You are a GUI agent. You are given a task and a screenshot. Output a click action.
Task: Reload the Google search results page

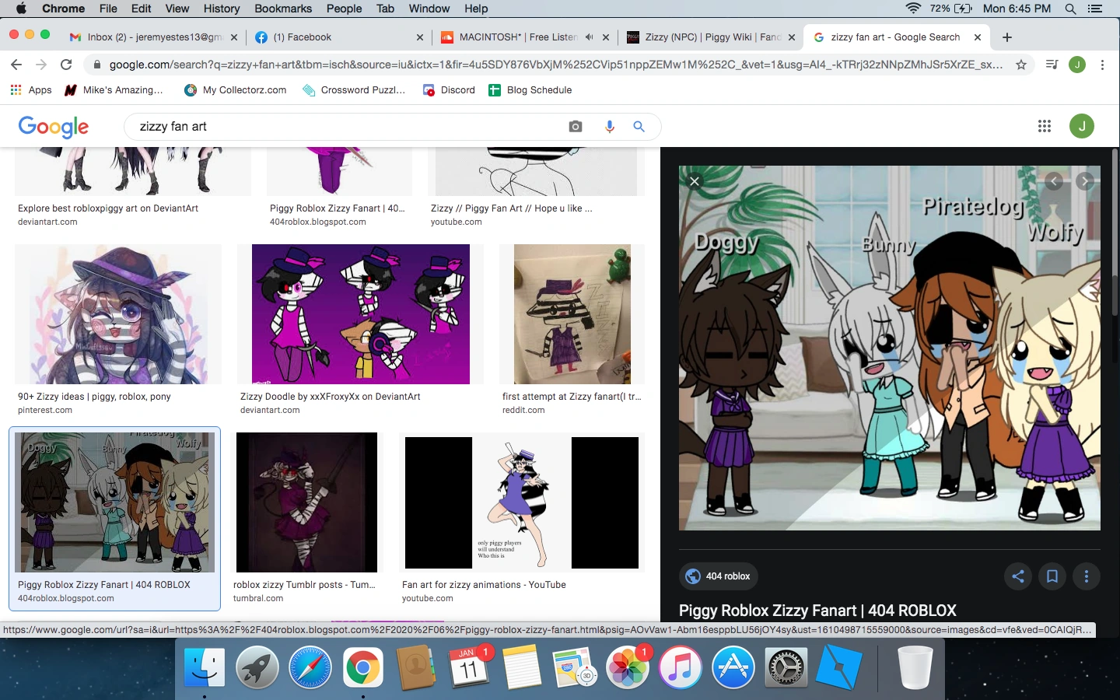click(66, 65)
